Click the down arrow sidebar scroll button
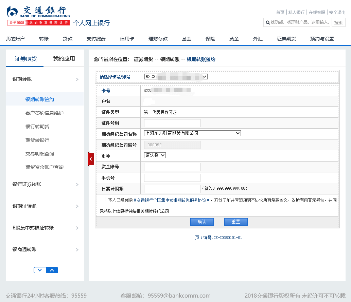 pos(40,270)
